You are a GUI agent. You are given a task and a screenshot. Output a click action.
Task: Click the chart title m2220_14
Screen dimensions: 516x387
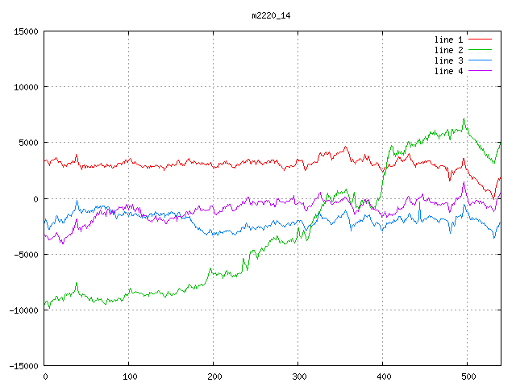point(271,15)
